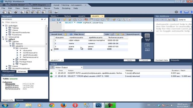Image resolution: width=193 pixels, height=108 pixels.
Task: Click the Filter objects search field
Action: point(26,22)
